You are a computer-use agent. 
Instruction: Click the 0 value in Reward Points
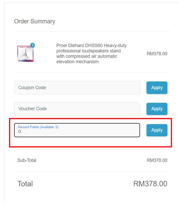pos(19,132)
